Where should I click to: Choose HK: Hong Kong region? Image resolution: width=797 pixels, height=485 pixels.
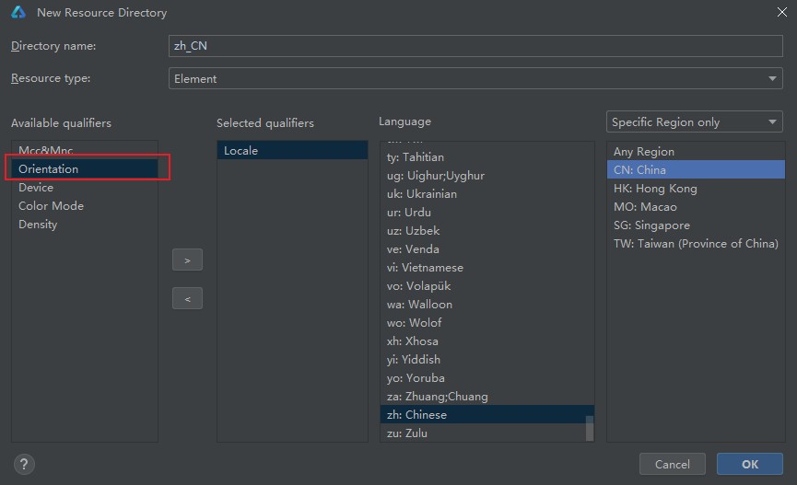pos(655,189)
